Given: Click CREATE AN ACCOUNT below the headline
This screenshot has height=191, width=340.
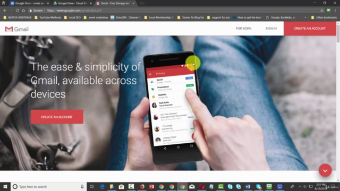Looking at the screenshot, I should 57,117.
